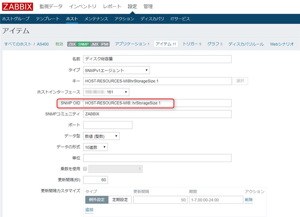Go to メンテナンス submenu
Screen dimensions: 300x217
[x=96, y=19]
